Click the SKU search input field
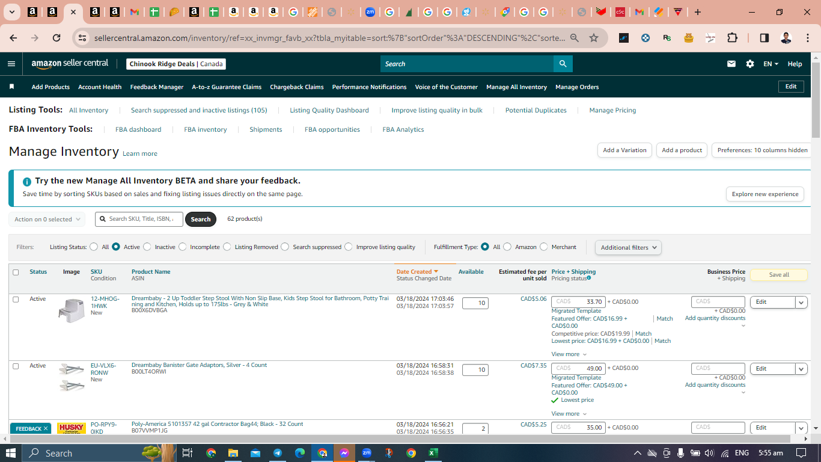 point(139,219)
